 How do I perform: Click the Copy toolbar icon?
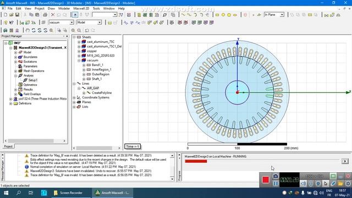pos(31,15)
